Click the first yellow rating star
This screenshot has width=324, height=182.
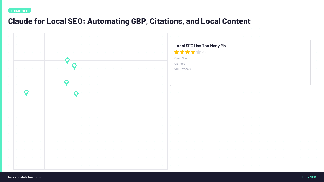tap(177, 52)
